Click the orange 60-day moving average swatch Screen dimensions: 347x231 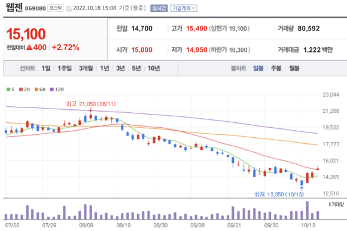36,90
